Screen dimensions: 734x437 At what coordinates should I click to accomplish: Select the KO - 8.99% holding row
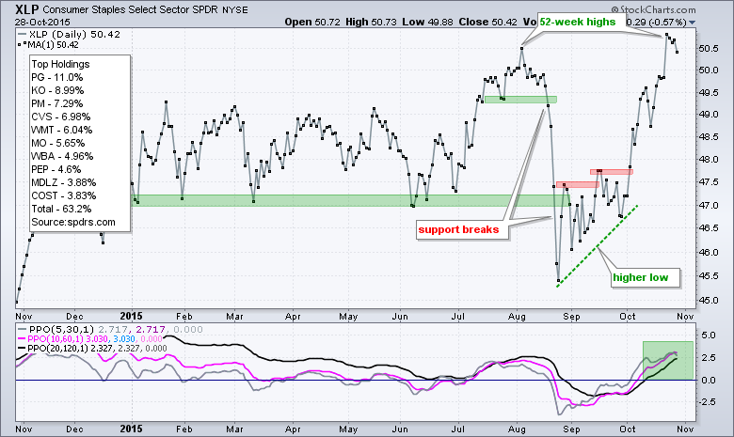(57, 90)
